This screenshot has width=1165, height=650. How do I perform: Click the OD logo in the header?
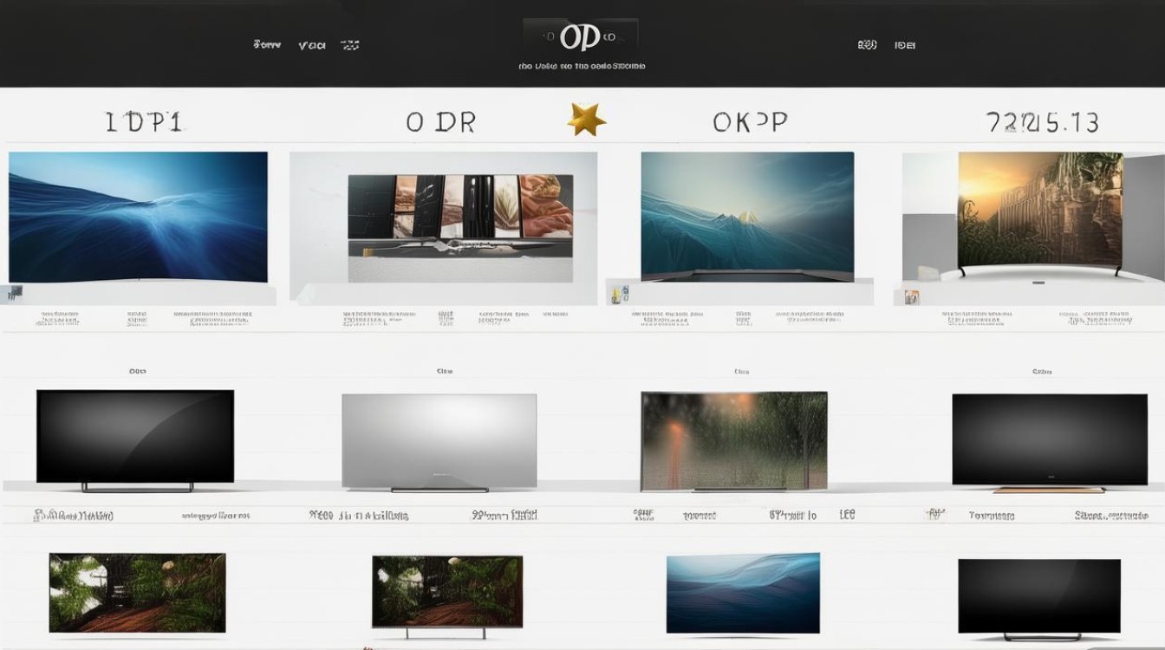click(580, 38)
